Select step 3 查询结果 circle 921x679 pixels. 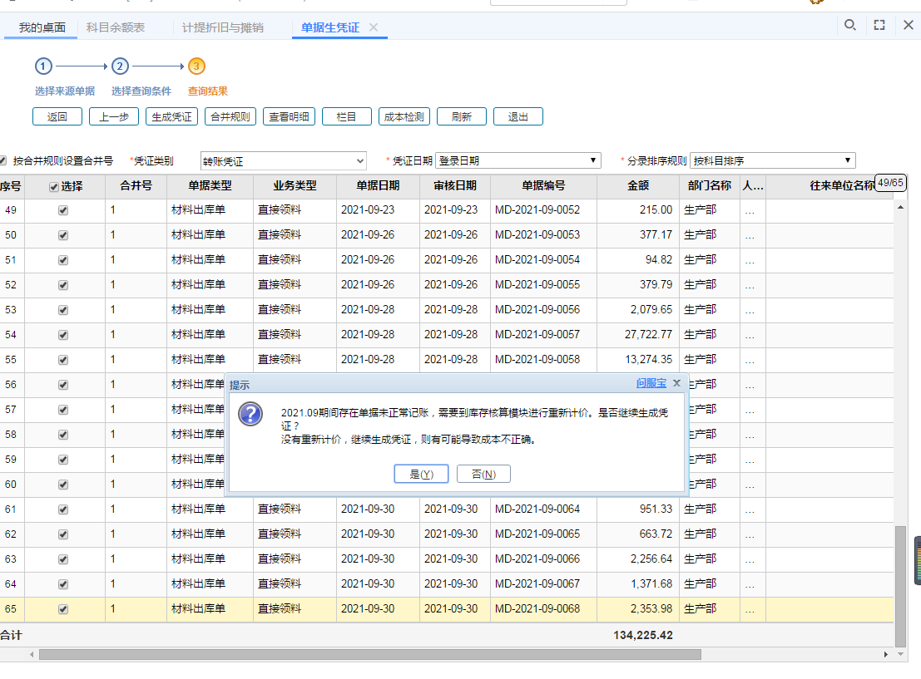(x=197, y=66)
